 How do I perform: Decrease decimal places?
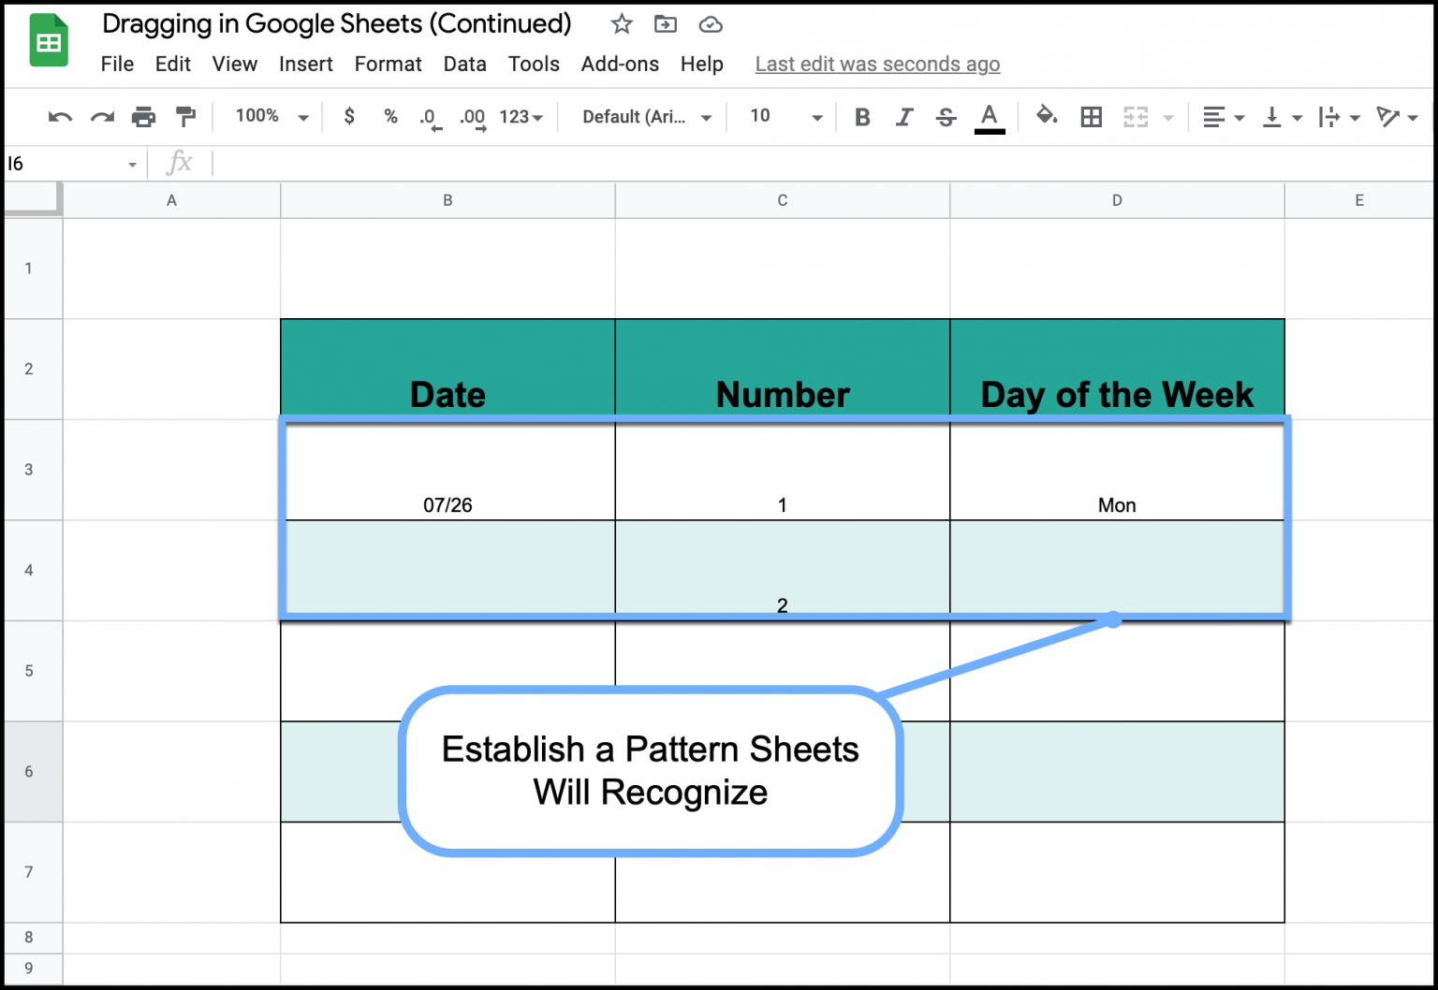430,116
